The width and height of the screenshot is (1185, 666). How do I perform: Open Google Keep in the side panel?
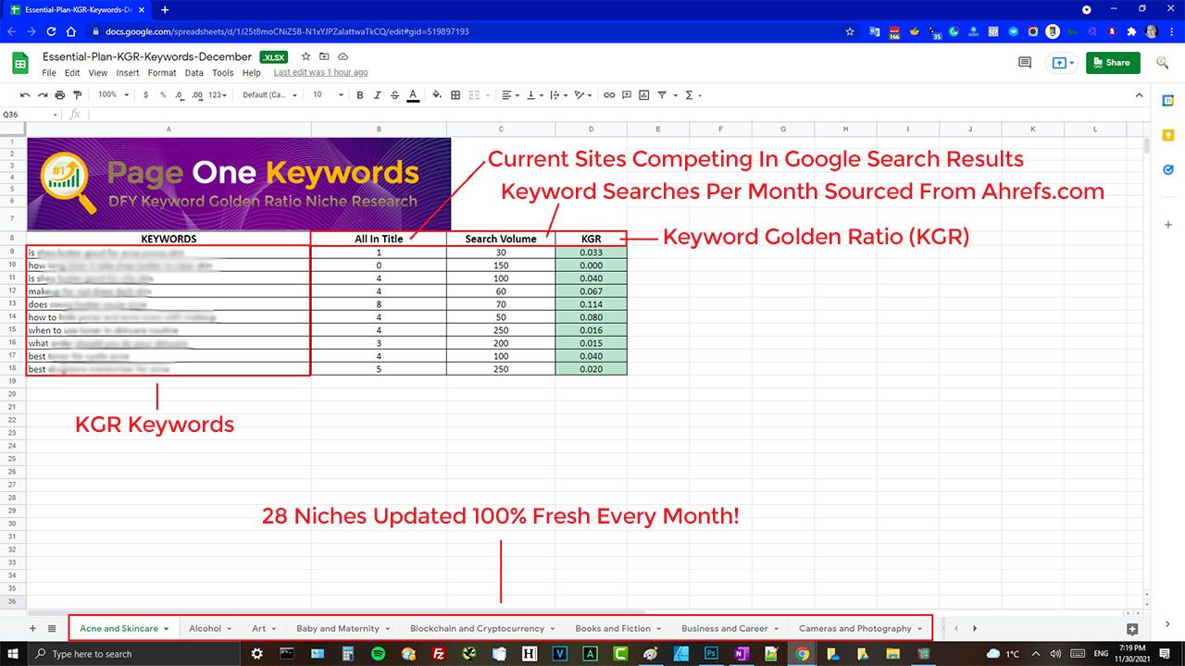pyautogui.click(x=1167, y=135)
